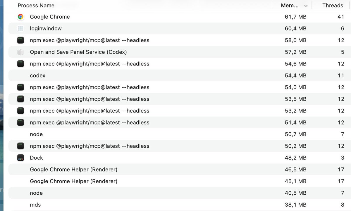351x211 pixels.
Task: Select npm exec name text in 54,6 MB row
Action: tap(90, 64)
